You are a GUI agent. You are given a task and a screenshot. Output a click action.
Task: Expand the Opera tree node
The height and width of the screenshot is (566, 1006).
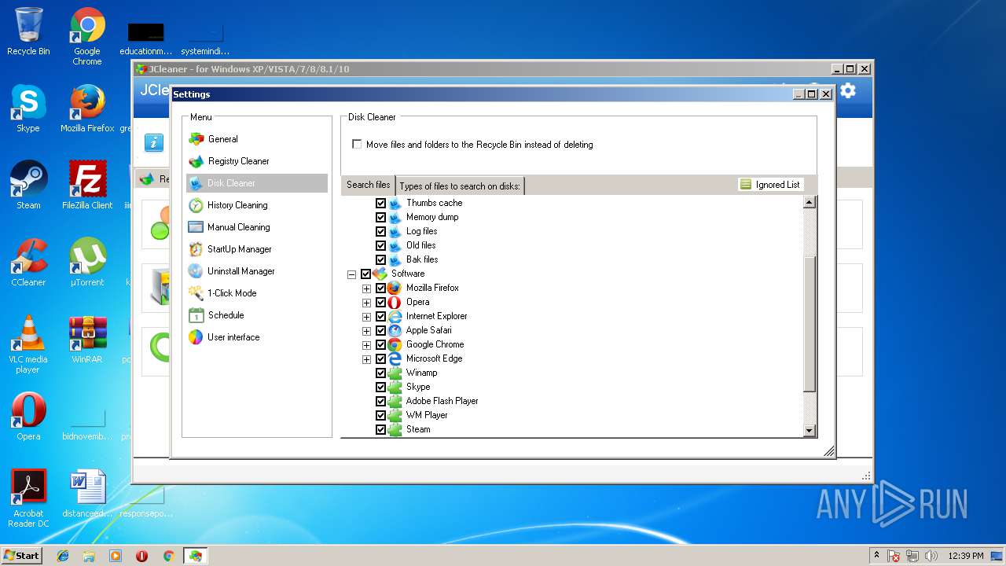tap(366, 303)
